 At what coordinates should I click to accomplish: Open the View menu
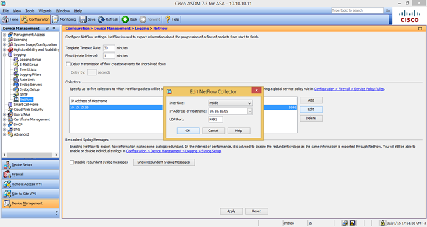(x=17, y=11)
